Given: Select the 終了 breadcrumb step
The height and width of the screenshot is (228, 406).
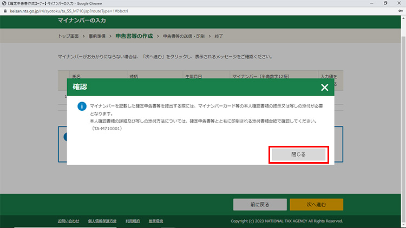Looking at the screenshot, I should 218,36.
